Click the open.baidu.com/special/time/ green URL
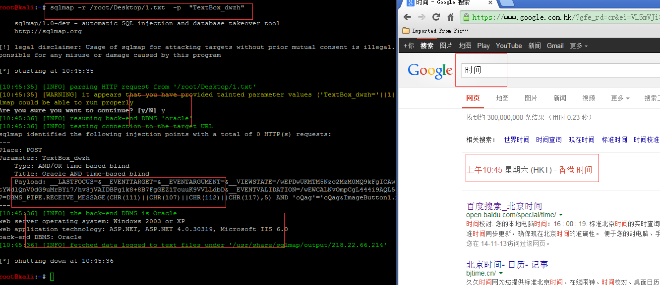The width and height of the screenshot is (660, 285). click(x=511, y=215)
